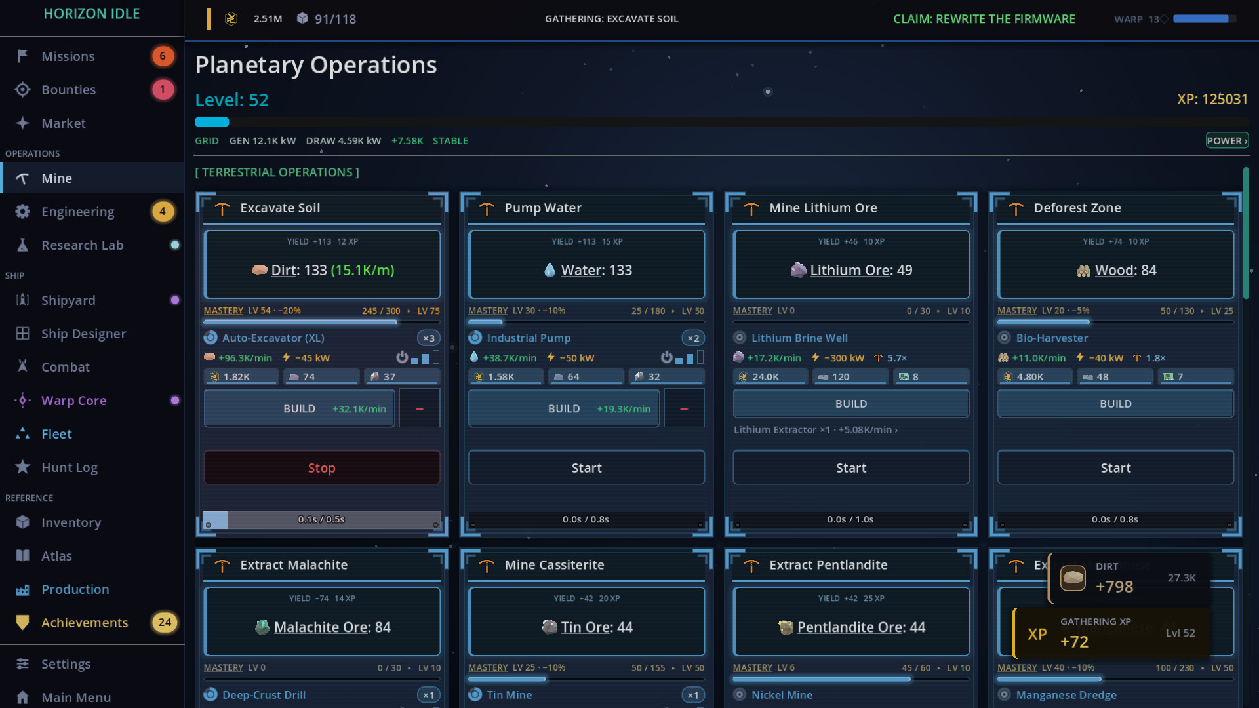Open the Production chart icon
This screenshot has width=1259, height=708.
[x=22, y=589]
